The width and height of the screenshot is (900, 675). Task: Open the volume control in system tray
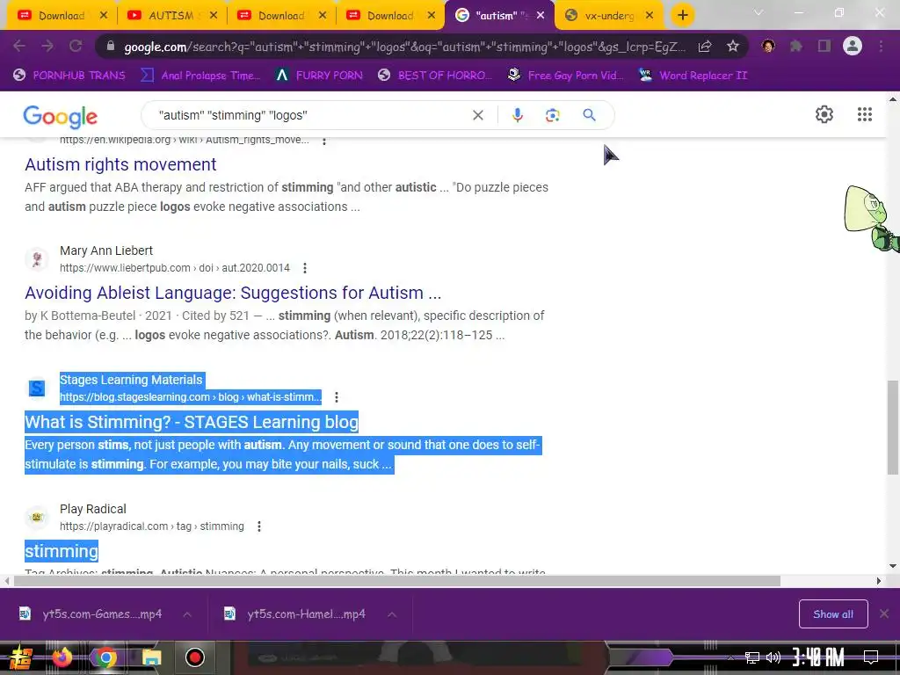(773, 657)
